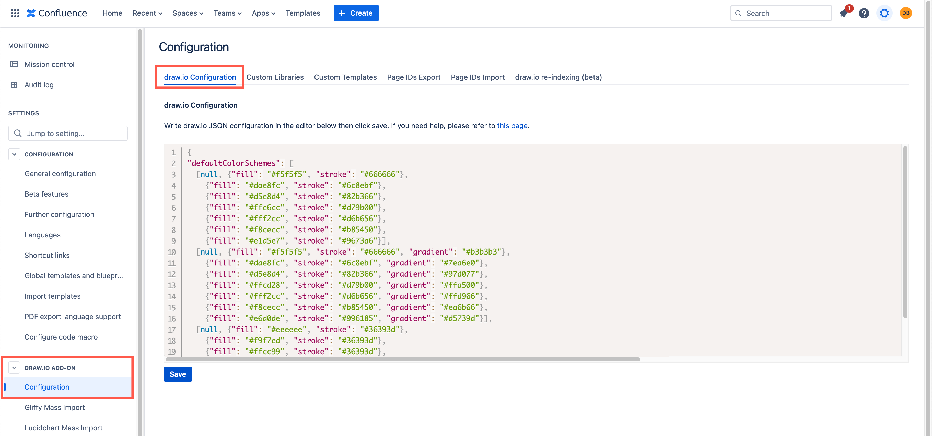Click the Jump to setting field
This screenshot has width=932, height=436.
tap(68, 133)
